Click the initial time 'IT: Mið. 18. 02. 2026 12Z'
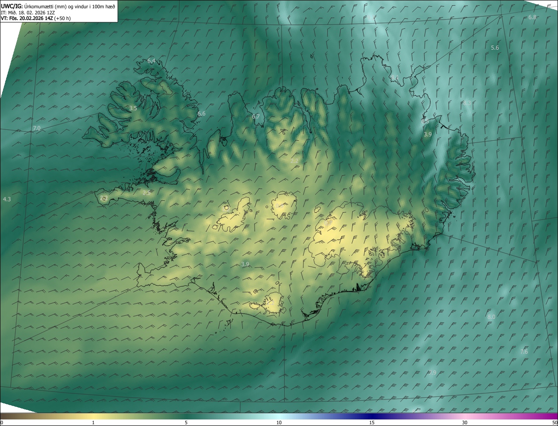The image size is (558, 426). pyautogui.click(x=28, y=12)
